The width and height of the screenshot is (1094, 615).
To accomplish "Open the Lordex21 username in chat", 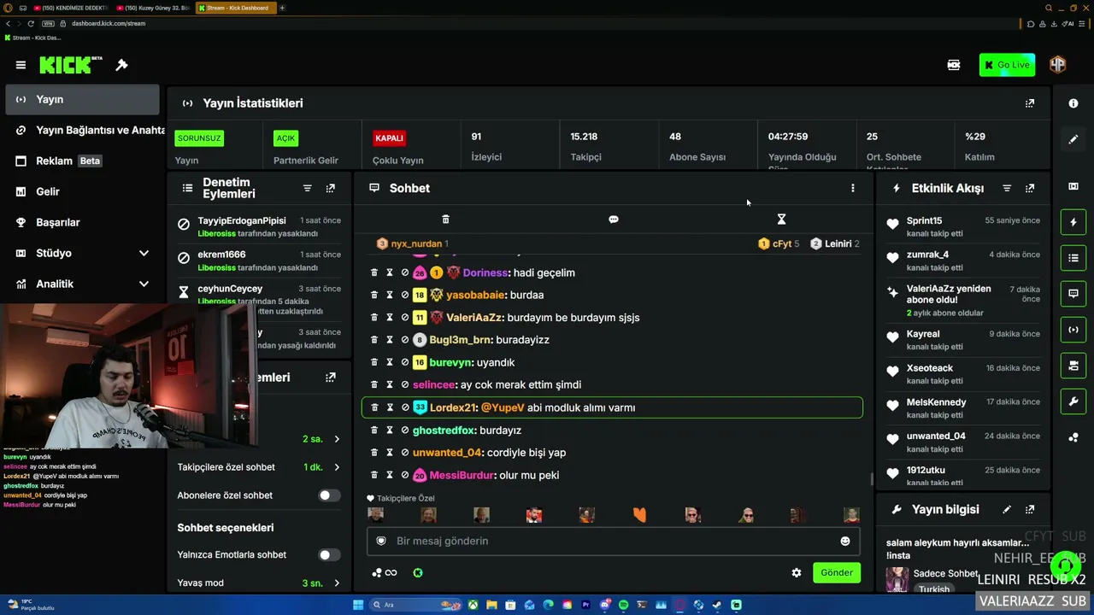I will click(453, 407).
